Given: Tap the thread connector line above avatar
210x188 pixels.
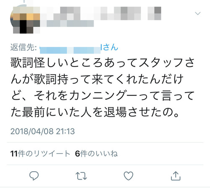Looking at the screenshot, I should pyautogui.click(x=25, y=1).
